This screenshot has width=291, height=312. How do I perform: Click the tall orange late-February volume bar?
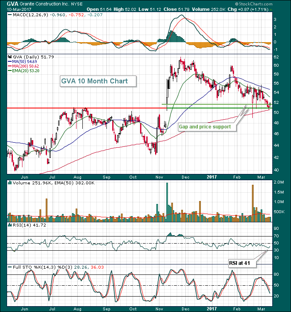click(253, 204)
